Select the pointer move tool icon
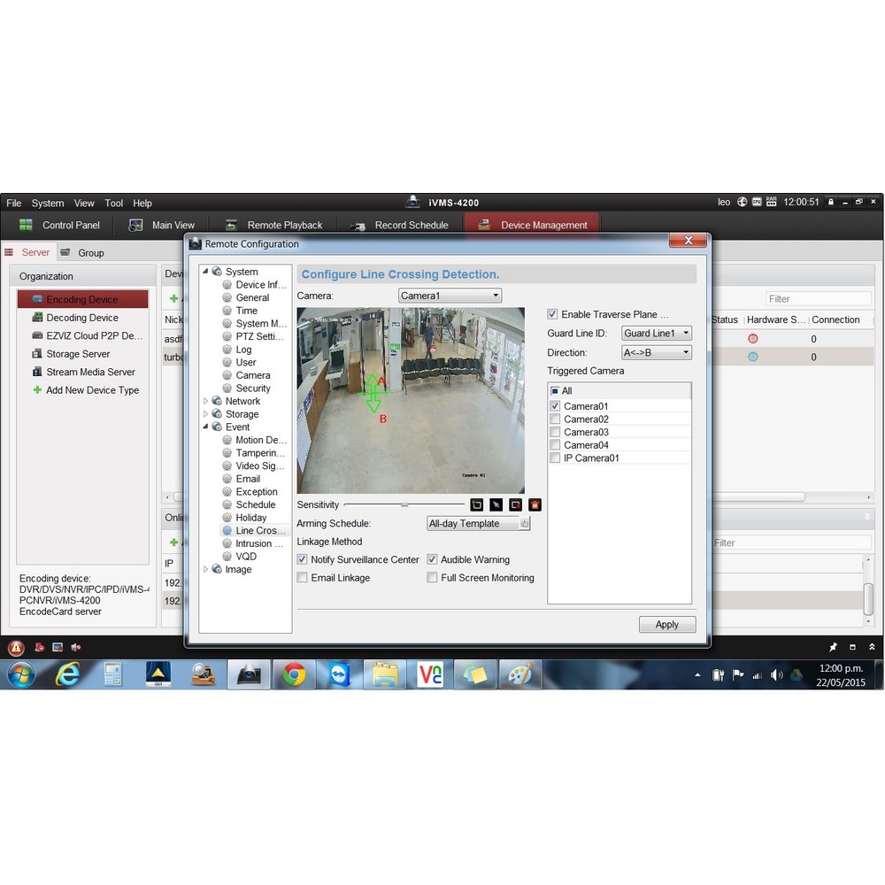The height and width of the screenshot is (885, 885). 496,504
